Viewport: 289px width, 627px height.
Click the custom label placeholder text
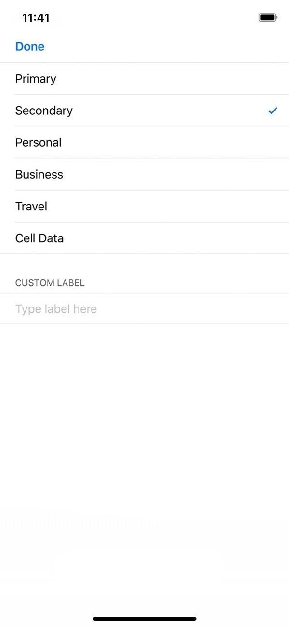point(56,309)
